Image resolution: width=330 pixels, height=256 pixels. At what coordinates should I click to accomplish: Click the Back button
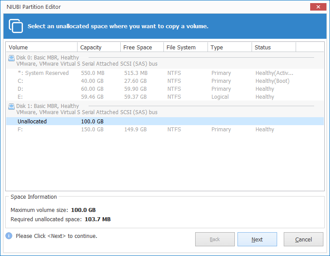[x=215, y=240]
